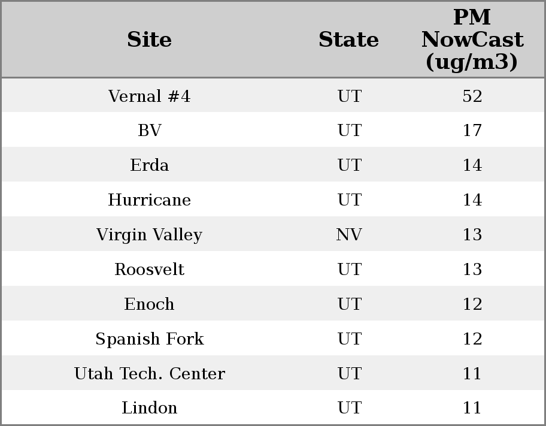The image size is (546, 426).
Task: Click the UT state cell for Vernal #4
Action: (x=349, y=96)
